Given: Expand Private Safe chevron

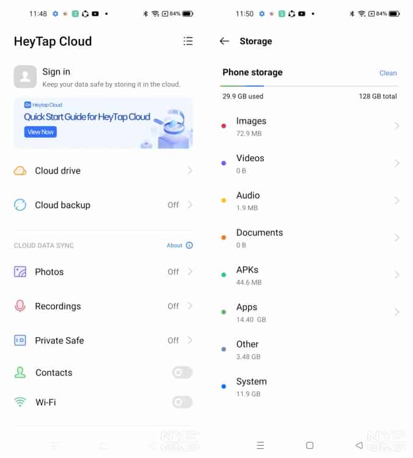Looking at the screenshot, I should 190,340.
